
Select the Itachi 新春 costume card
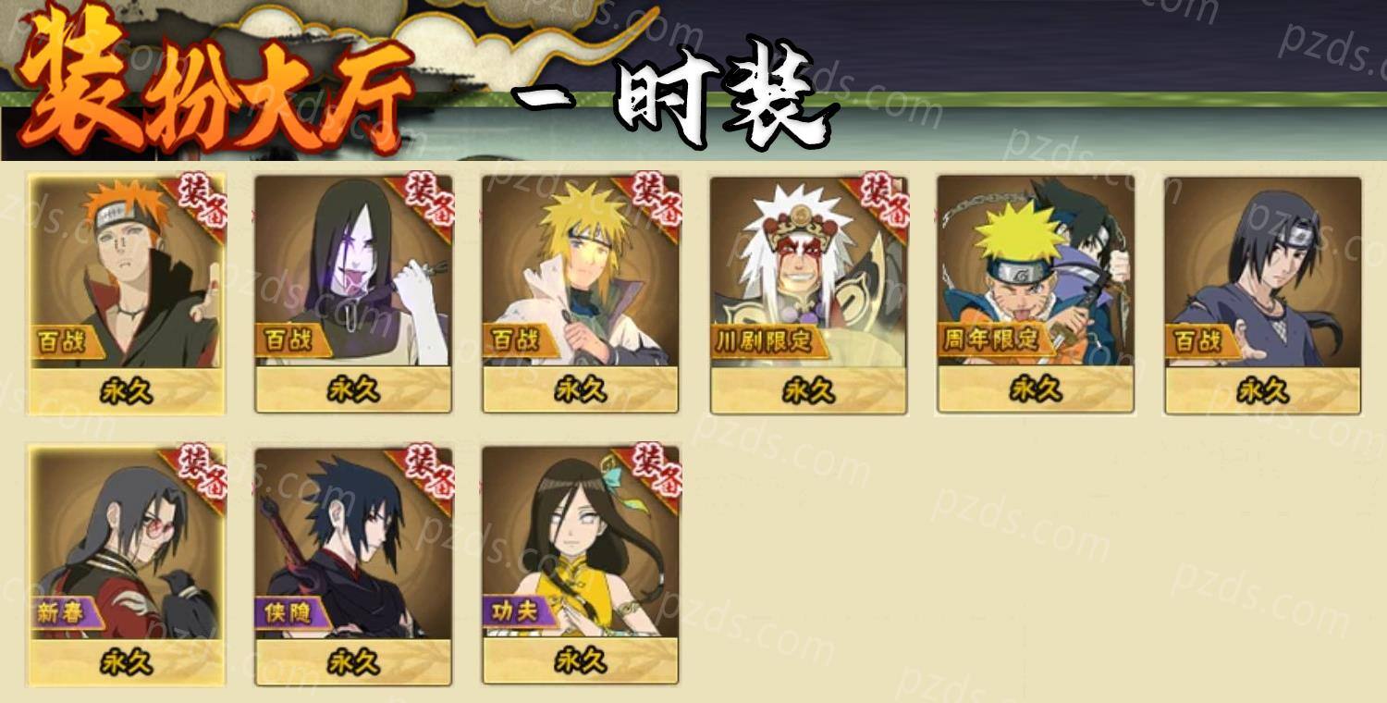pos(127,565)
